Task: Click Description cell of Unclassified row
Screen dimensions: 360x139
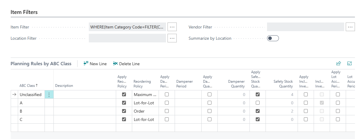Action: click(85, 95)
